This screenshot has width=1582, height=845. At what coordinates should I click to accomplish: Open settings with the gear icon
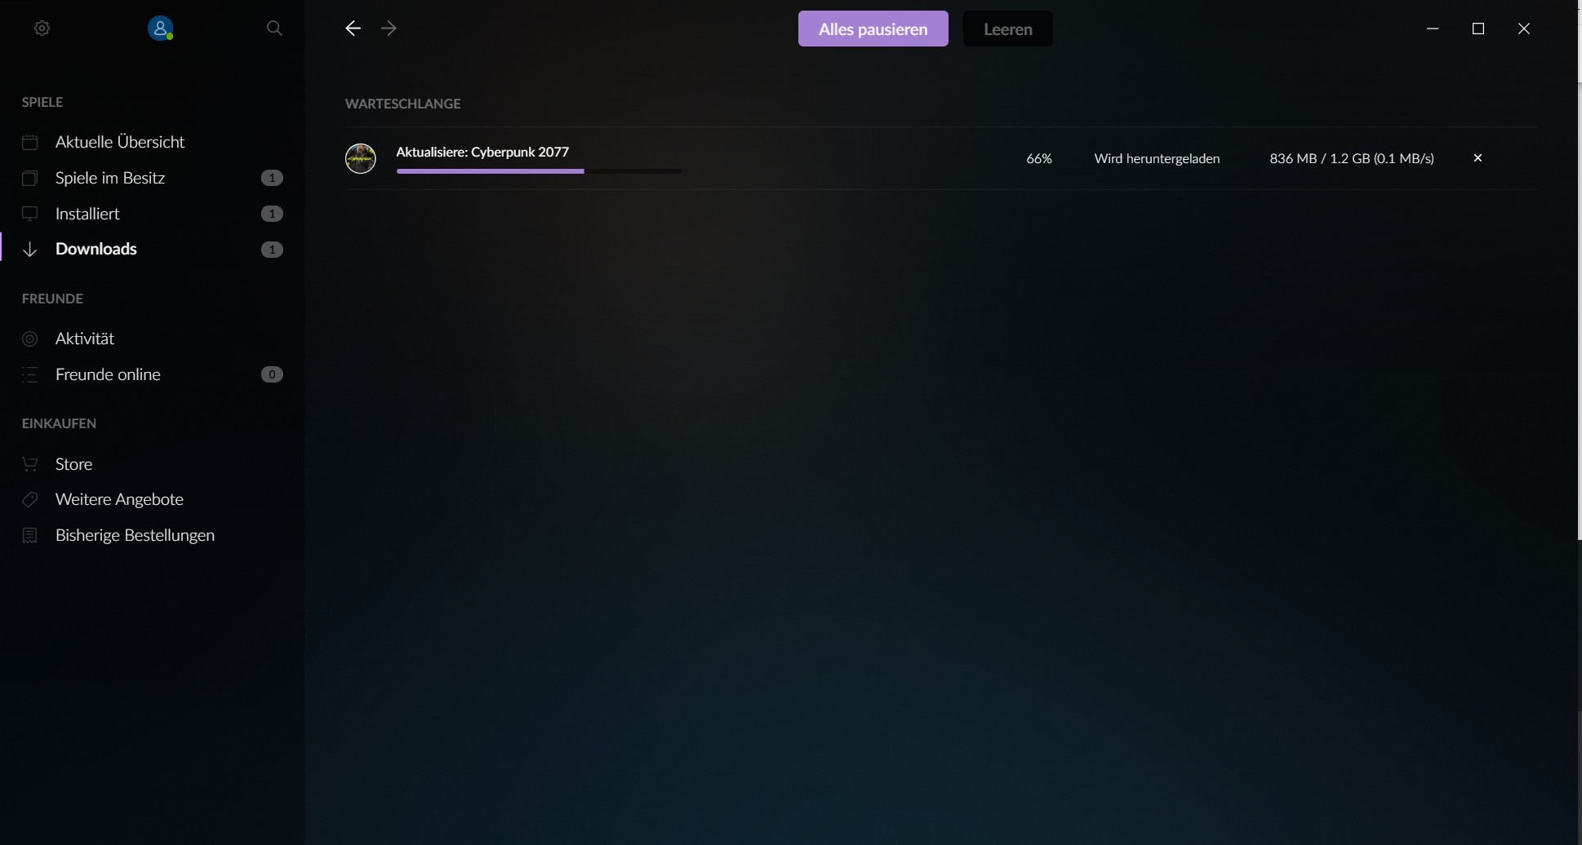click(x=42, y=29)
